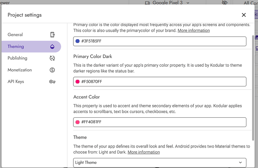This screenshot has height=168, width=258.
Task: Open More information link for primary color
Action: tap(193, 31)
